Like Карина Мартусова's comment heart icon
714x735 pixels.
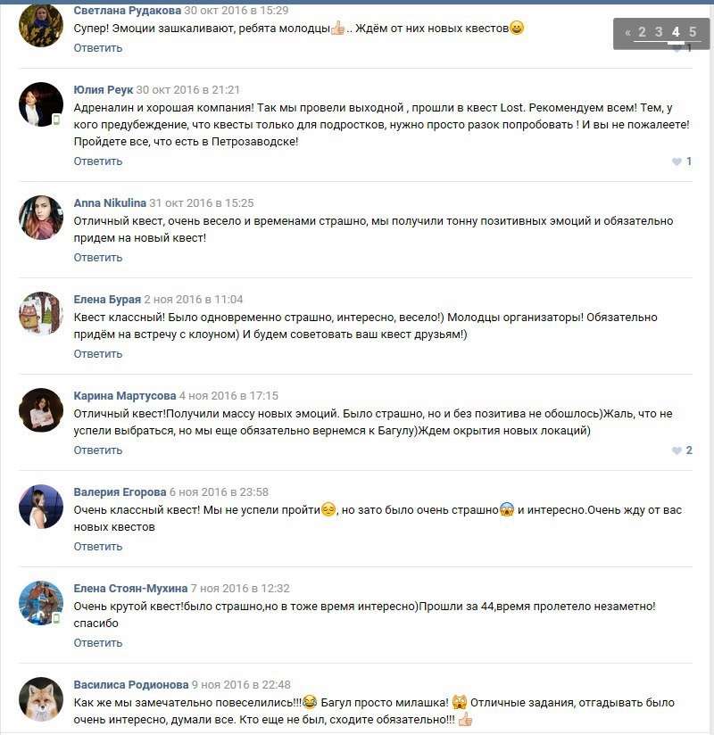coord(677,450)
